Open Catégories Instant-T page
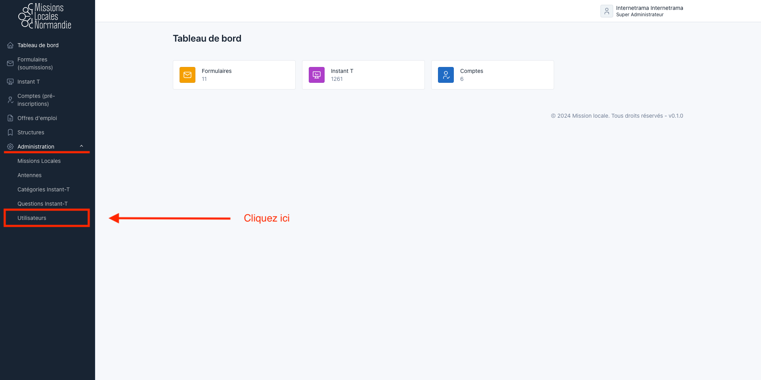The image size is (761, 380). pyautogui.click(x=43, y=189)
